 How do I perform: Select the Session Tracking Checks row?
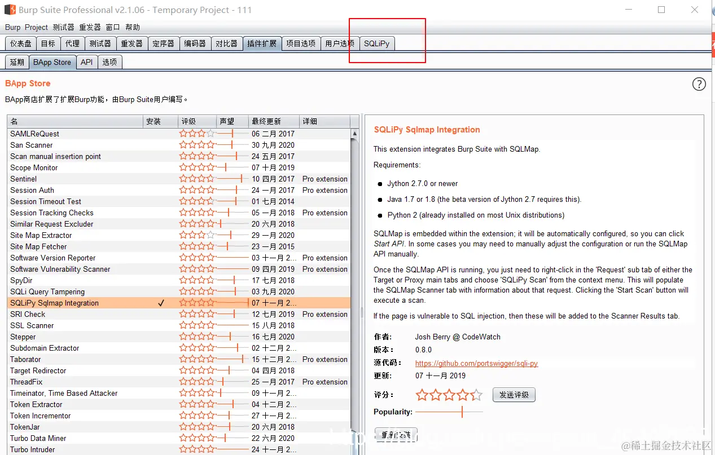tap(179, 213)
